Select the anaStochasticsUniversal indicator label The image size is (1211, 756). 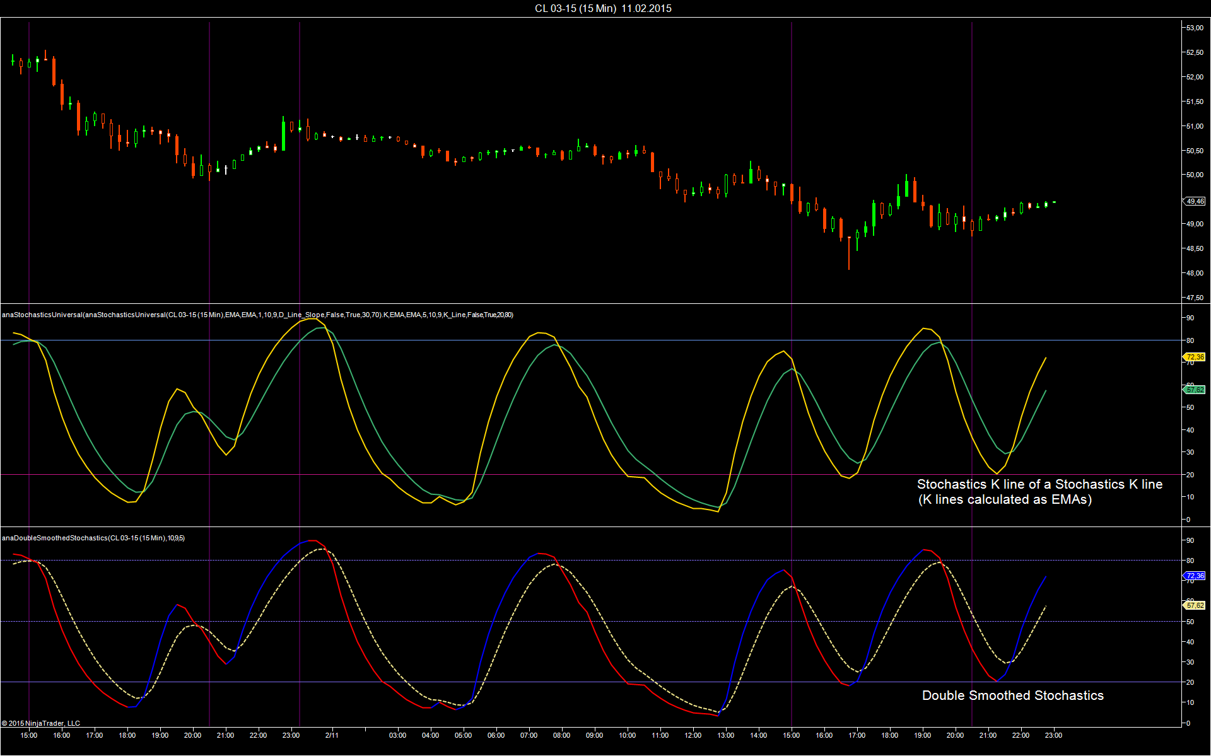tap(257, 315)
